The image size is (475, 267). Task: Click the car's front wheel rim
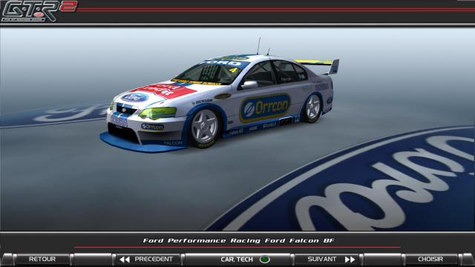(x=205, y=127)
